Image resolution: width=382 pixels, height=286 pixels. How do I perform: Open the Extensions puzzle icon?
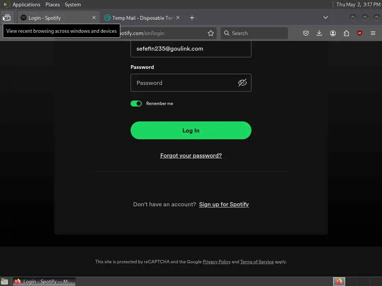coord(346,33)
